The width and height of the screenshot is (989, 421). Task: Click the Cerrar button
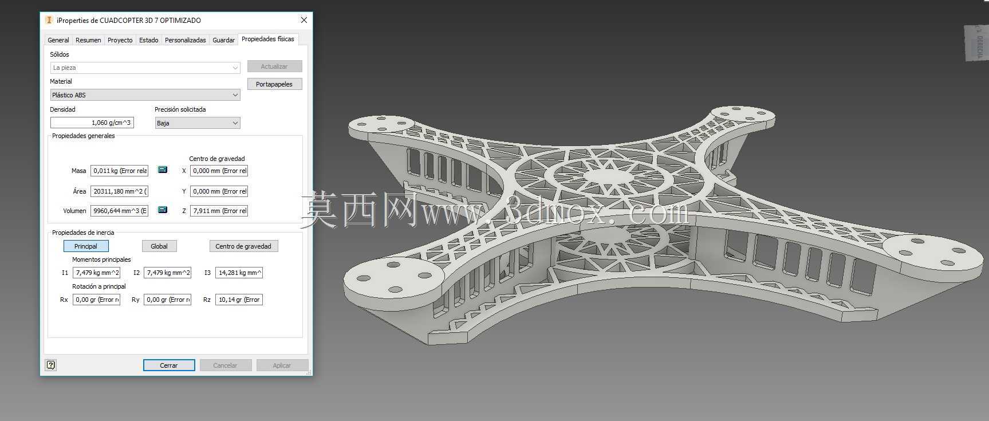coord(169,365)
